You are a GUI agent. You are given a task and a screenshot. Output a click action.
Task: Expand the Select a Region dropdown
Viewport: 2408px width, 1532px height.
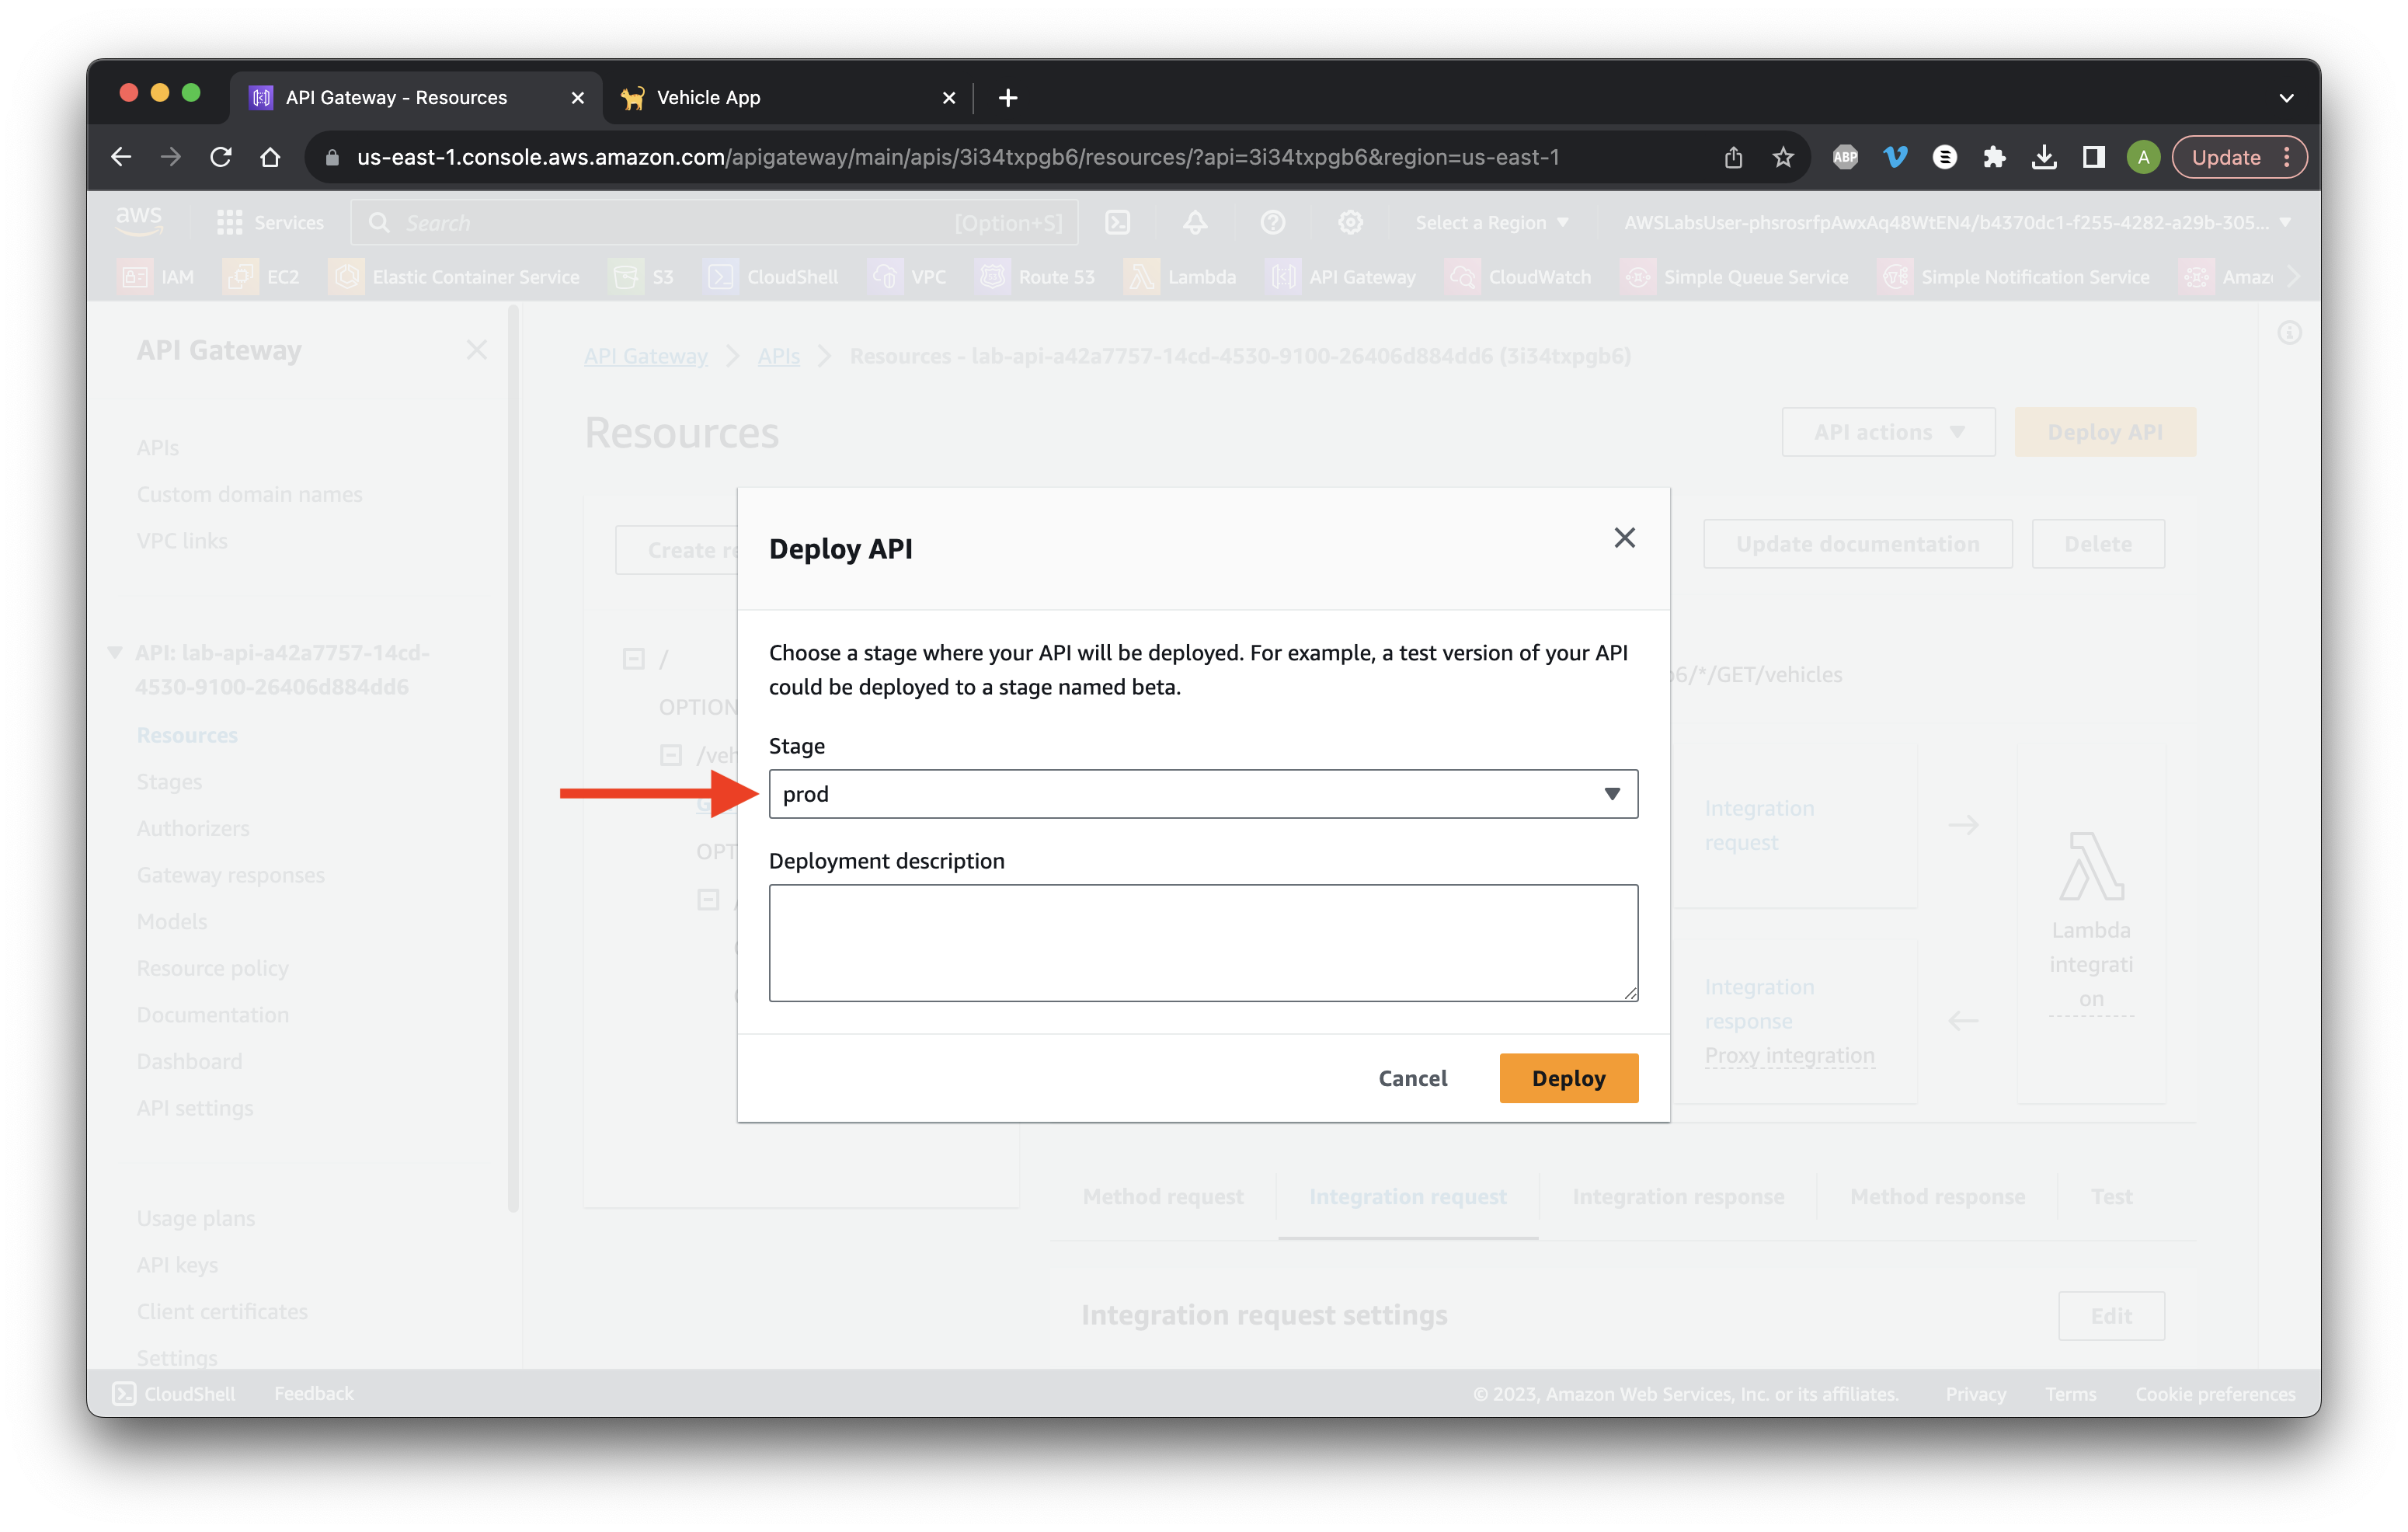coord(1491,222)
